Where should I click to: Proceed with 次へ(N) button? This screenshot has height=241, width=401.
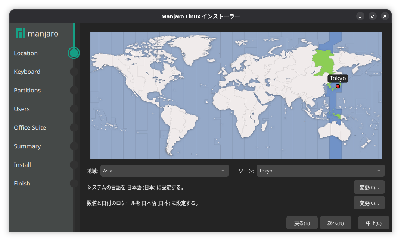pos(336,223)
